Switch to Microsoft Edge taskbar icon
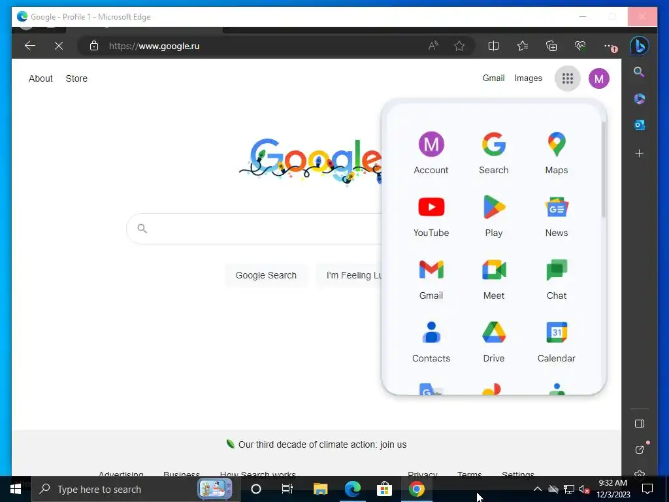The image size is (669, 502). point(352,489)
